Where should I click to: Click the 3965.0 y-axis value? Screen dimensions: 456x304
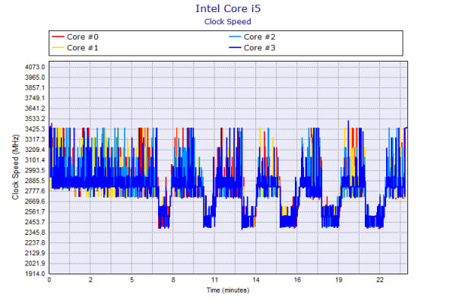tap(35, 78)
